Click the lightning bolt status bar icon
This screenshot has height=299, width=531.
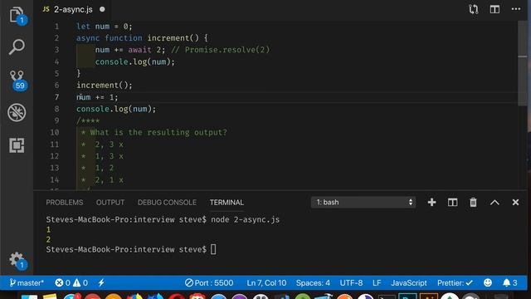pyautogui.click(x=101, y=282)
